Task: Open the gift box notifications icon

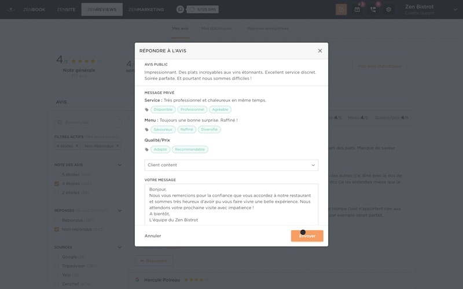Action: click(357, 9)
